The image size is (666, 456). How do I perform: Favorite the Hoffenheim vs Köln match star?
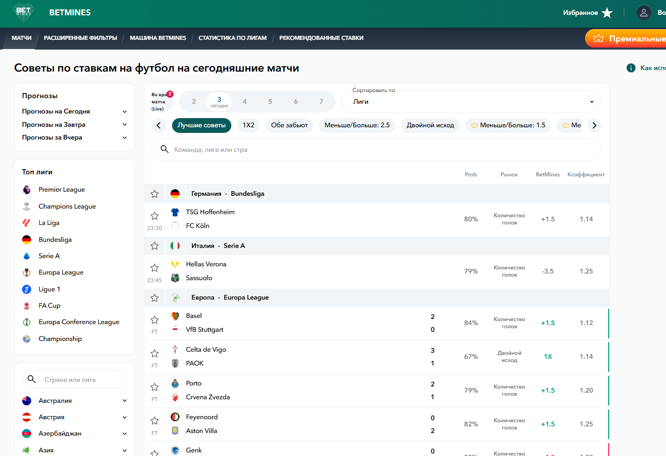(155, 216)
